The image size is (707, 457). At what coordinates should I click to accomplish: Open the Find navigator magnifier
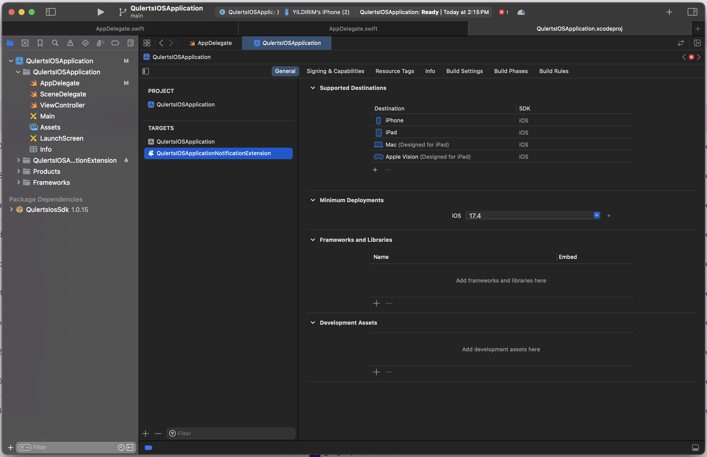coord(55,43)
